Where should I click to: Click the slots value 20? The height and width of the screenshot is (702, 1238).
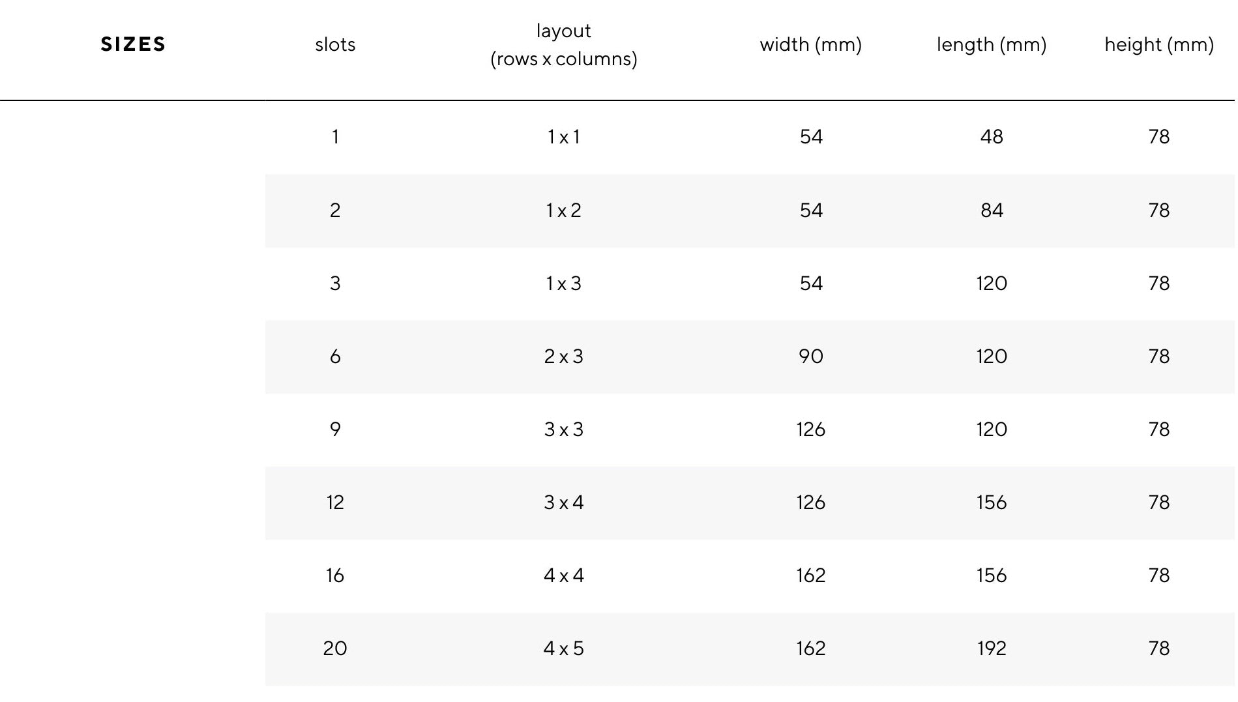click(335, 649)
